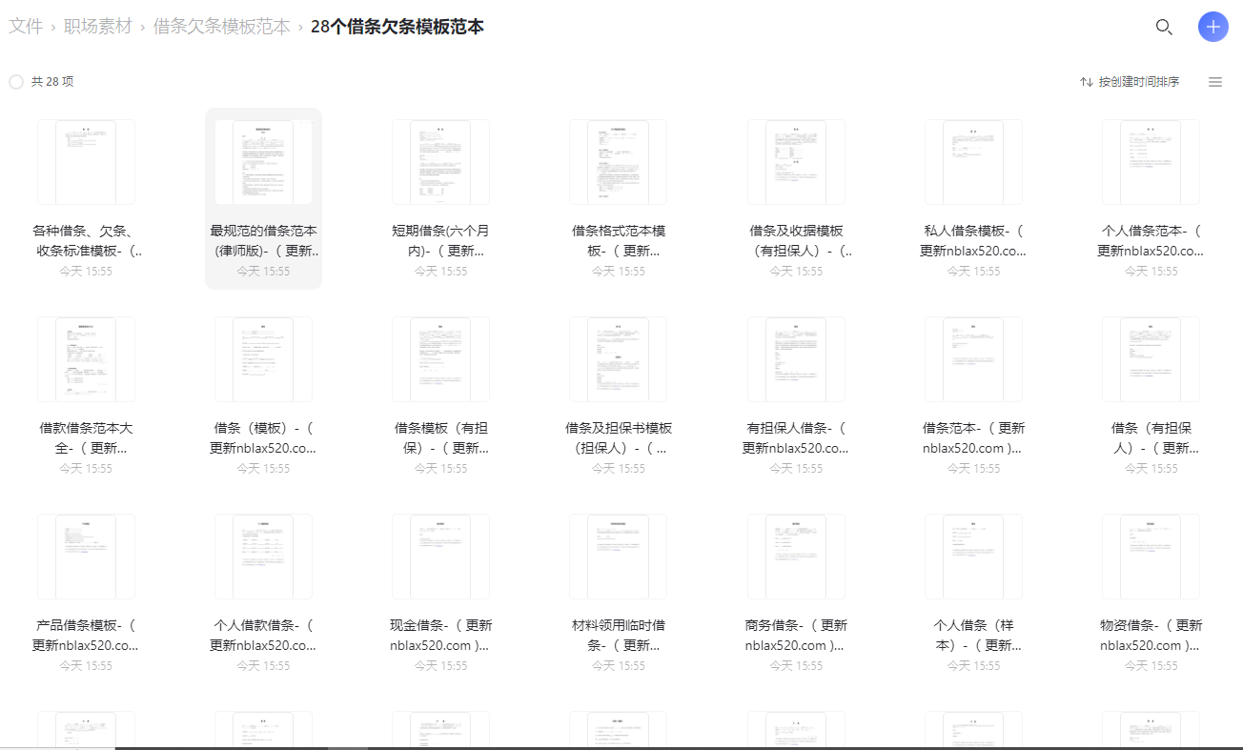
Task: Select the 现金借条 file thumbnail
Action: pos(440,557)
